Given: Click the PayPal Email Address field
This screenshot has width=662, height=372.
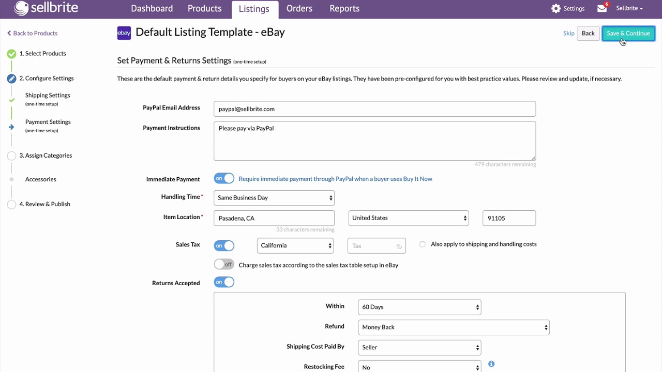Looking at the screenshot, I should (x=374, y=109).
